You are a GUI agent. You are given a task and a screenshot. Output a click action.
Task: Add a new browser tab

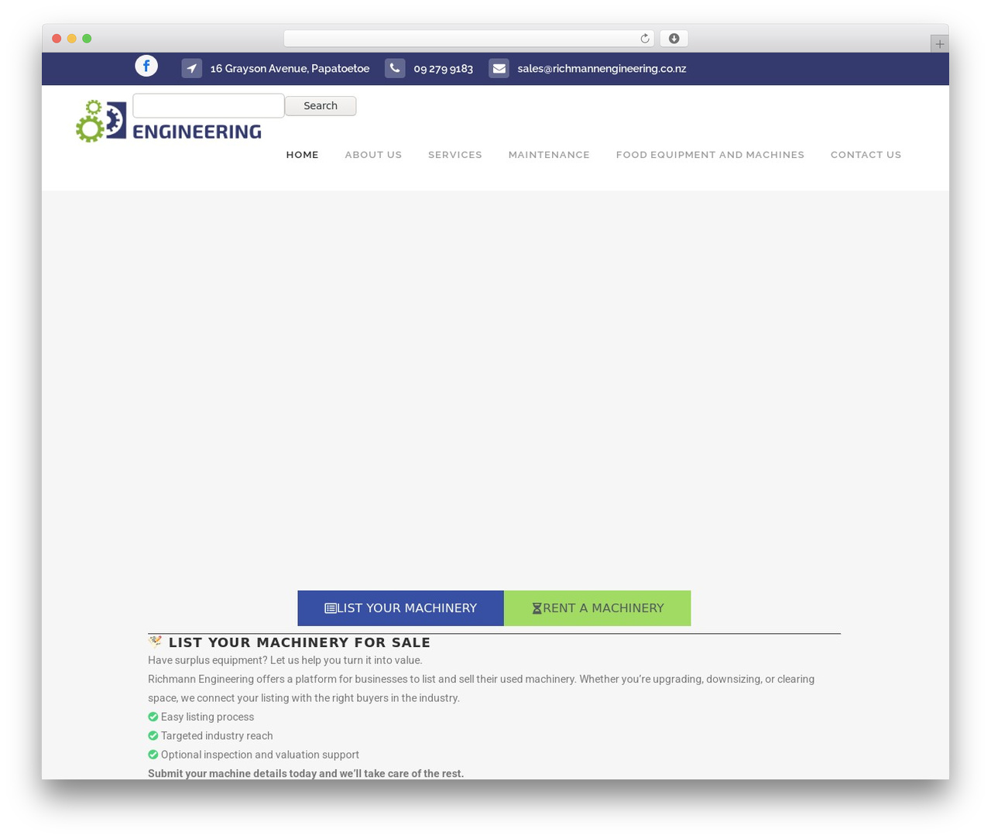click(x=939, y=44)
